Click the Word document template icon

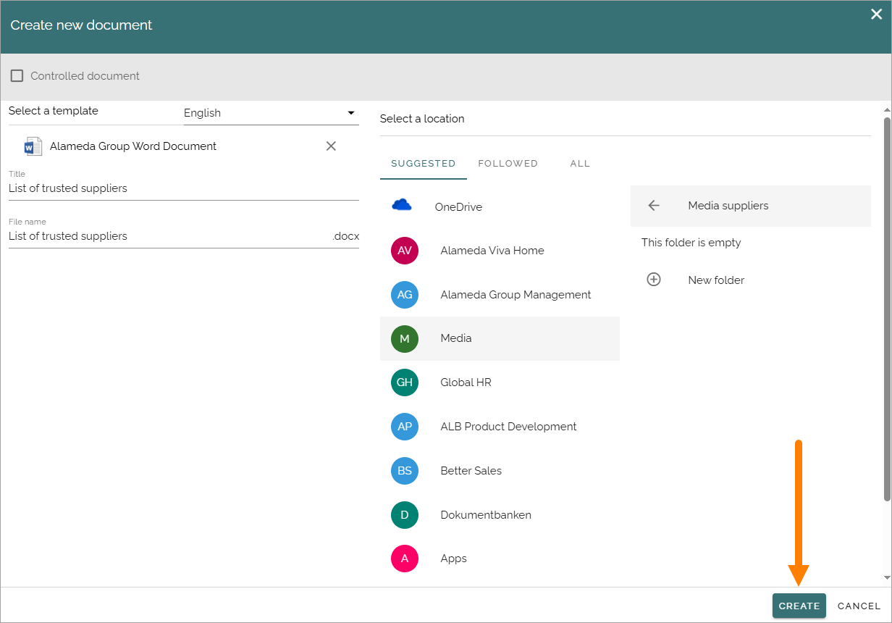33,146
